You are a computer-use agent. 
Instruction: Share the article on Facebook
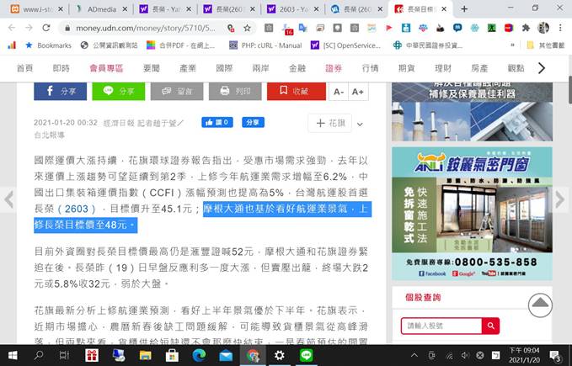[x=60, y=91]
